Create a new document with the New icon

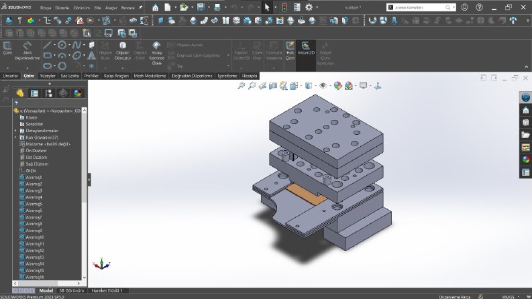pos(168,7)
